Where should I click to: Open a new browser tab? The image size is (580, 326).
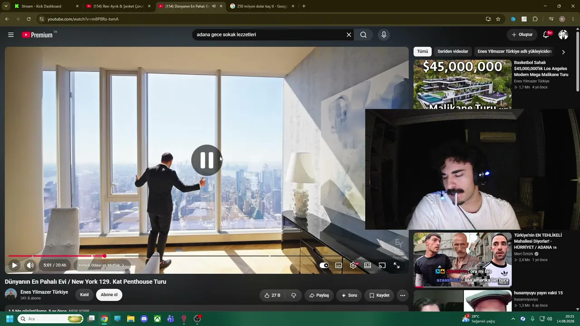click(304, 6)
